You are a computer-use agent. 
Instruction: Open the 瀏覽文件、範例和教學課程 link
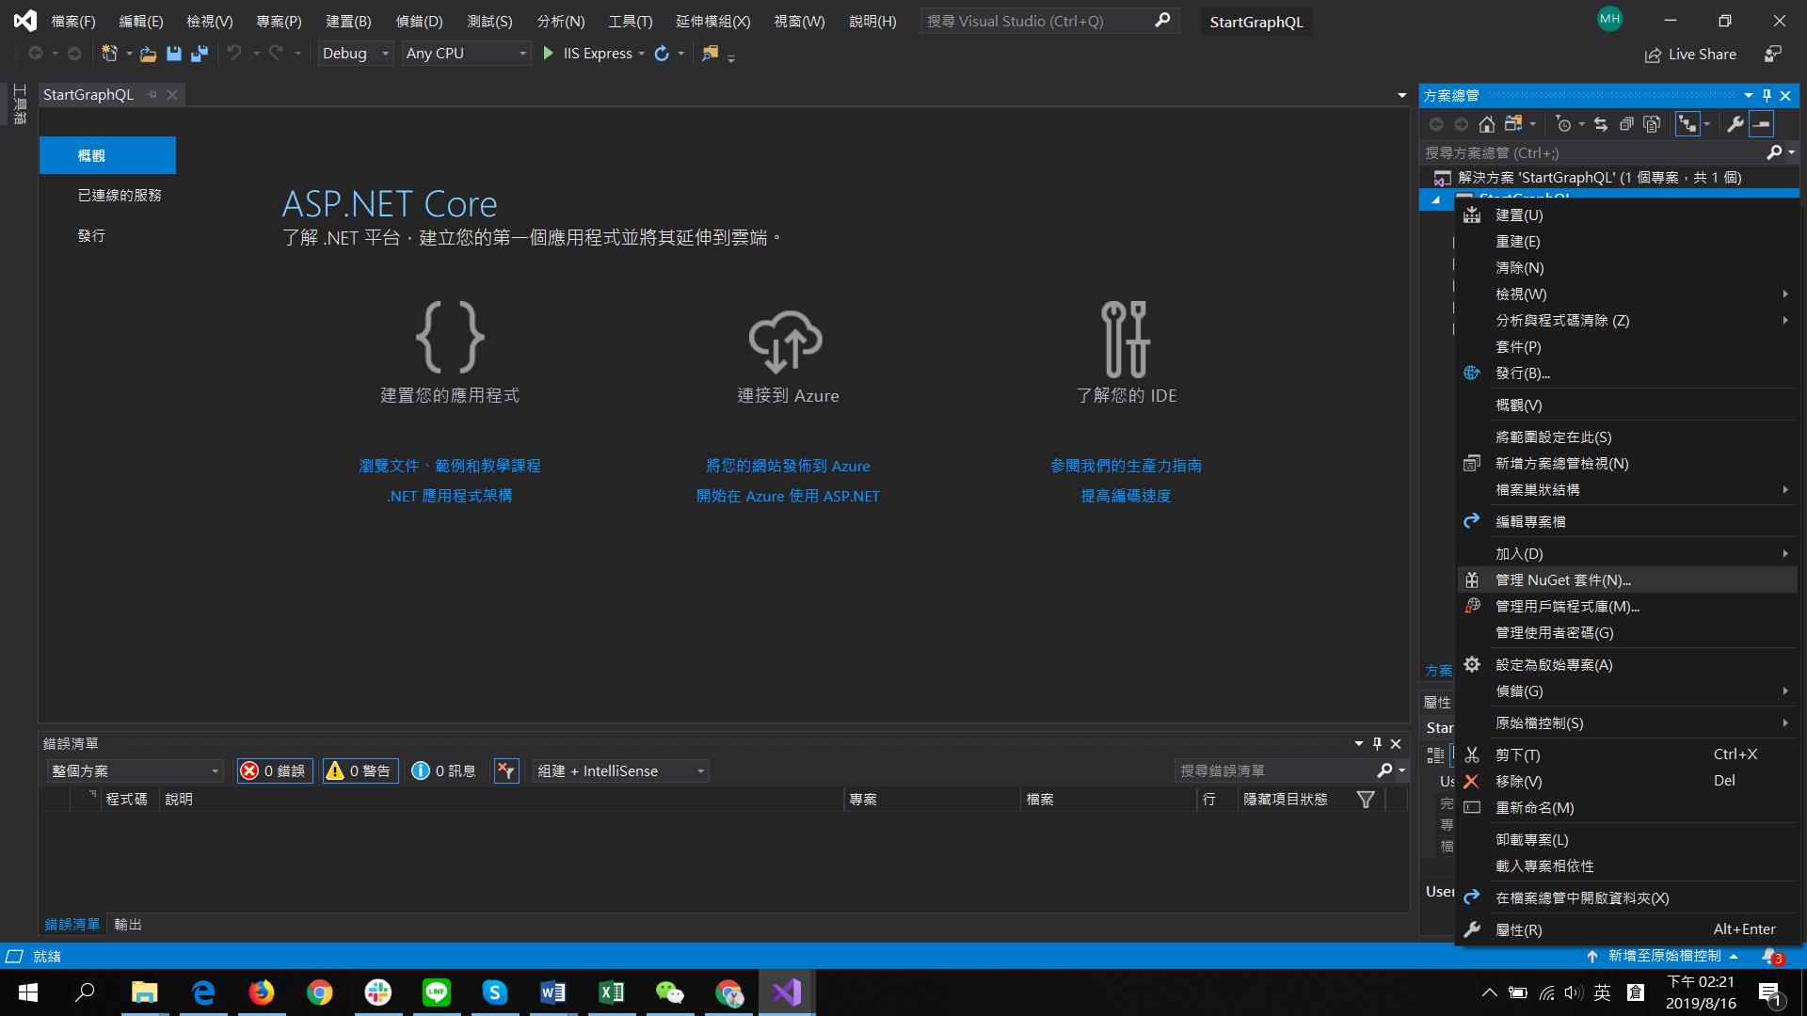[450, 466]
